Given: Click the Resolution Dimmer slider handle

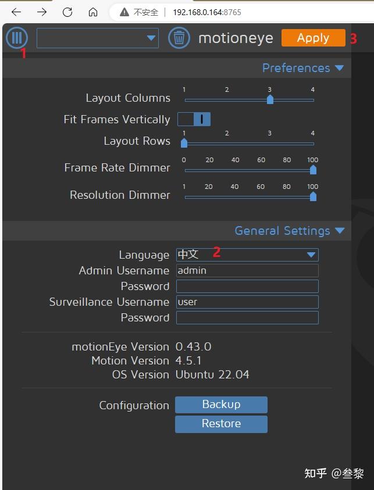Looking at the screenshot, I should point(312,196).
